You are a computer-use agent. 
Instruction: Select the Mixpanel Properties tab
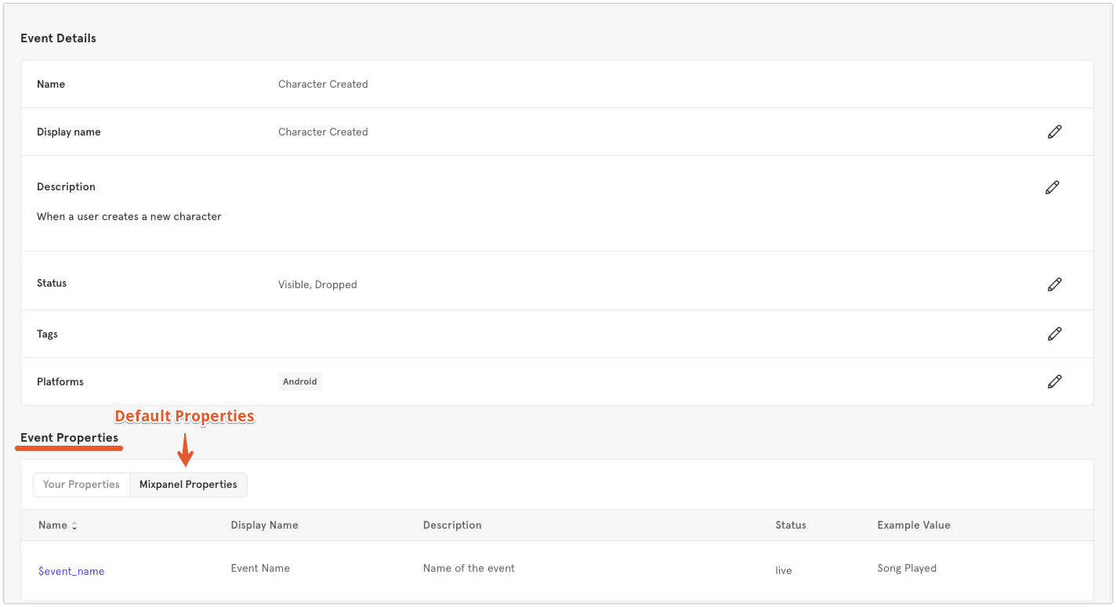pos(188,484)
